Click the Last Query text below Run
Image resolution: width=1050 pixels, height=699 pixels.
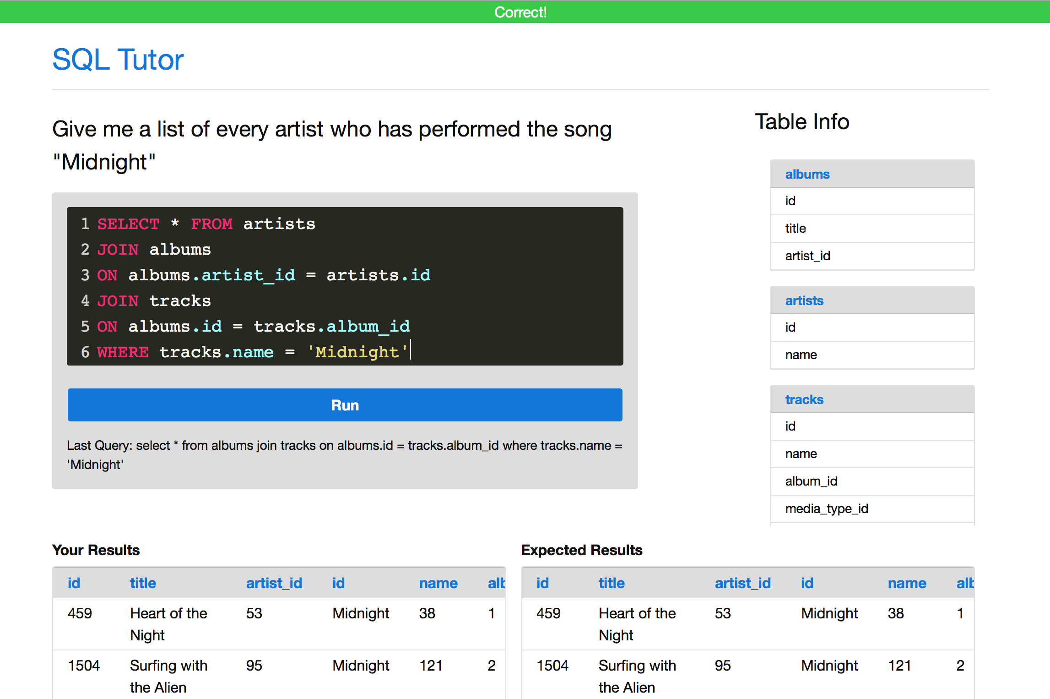[345, 455]
